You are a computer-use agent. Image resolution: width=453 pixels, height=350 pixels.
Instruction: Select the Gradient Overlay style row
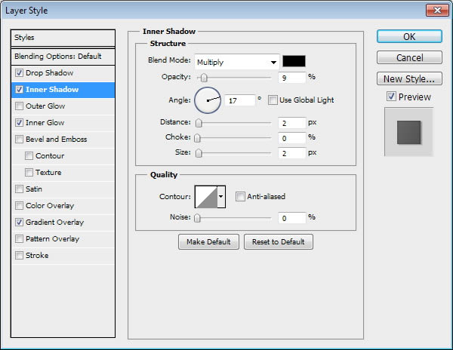coord(63,223)
